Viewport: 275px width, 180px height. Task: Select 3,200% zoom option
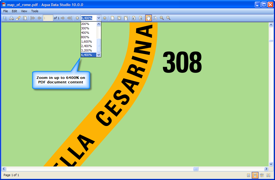(x=89, y=50)
